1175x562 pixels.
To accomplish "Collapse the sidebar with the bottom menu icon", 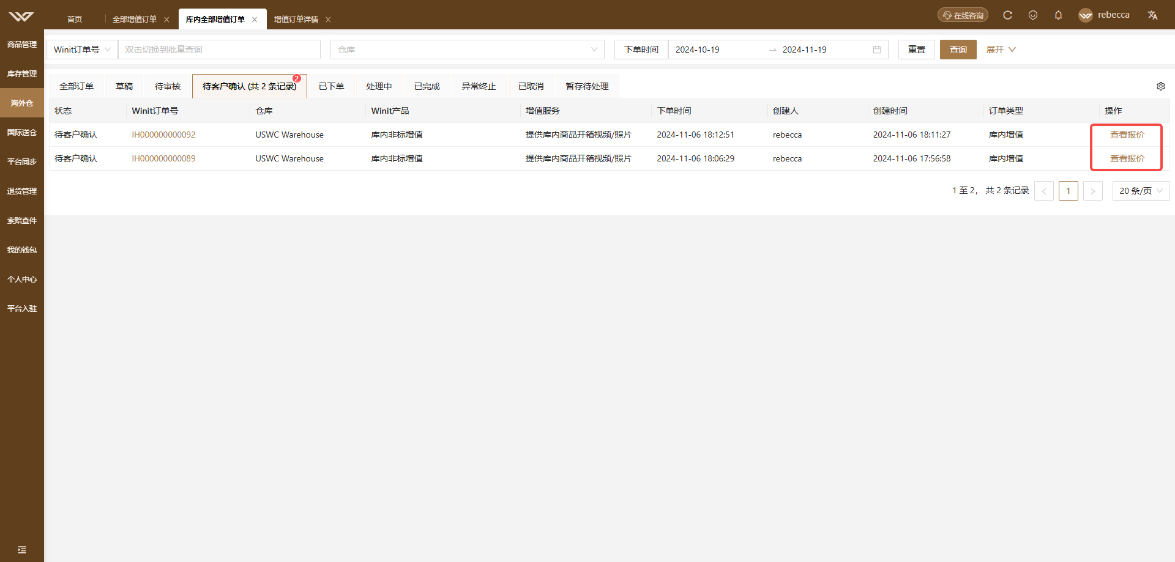I will tap(22, 549).
